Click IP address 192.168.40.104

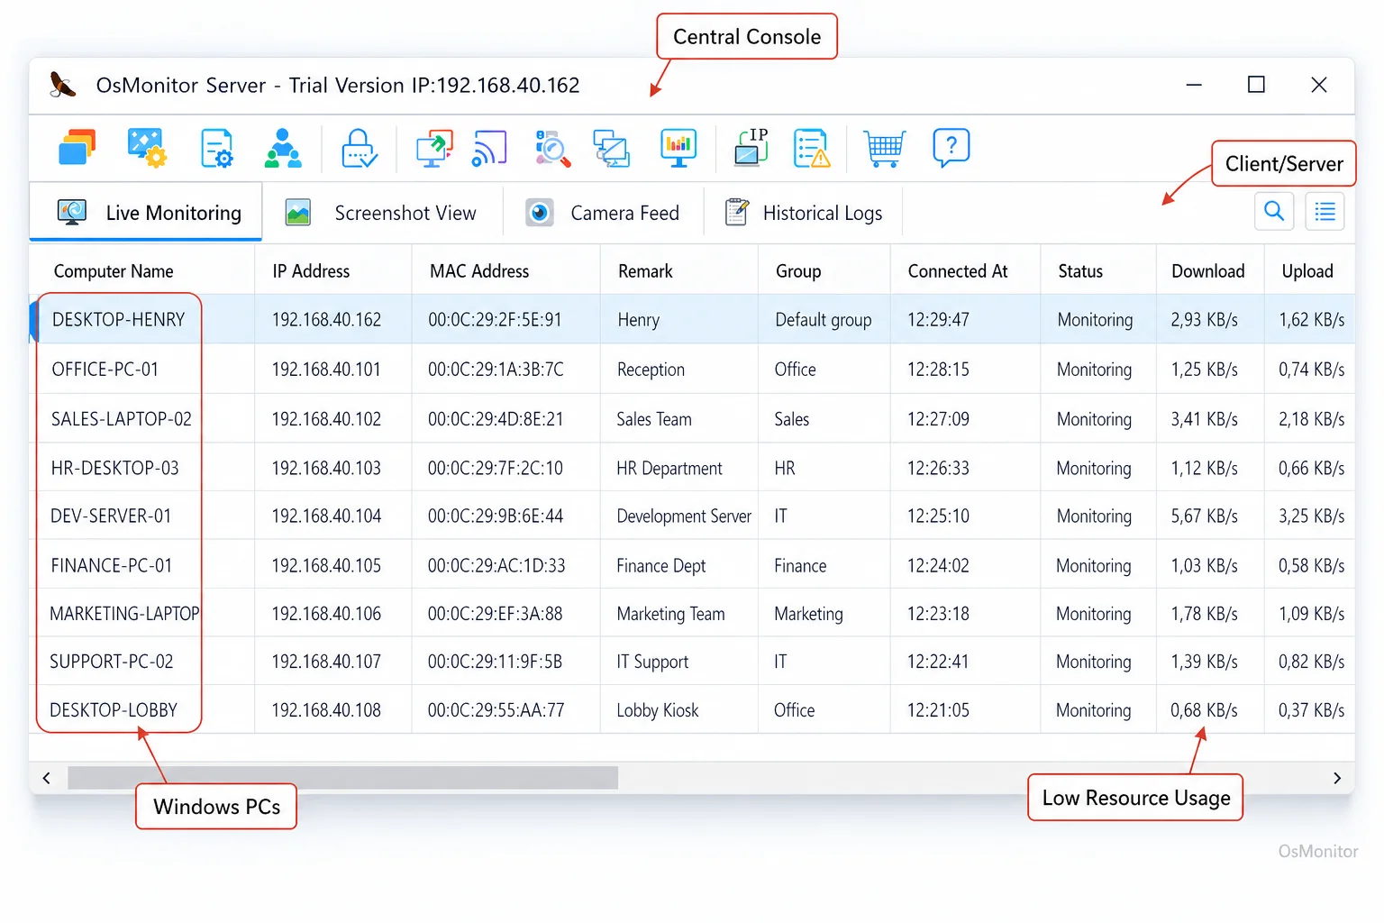click(326, 516)
